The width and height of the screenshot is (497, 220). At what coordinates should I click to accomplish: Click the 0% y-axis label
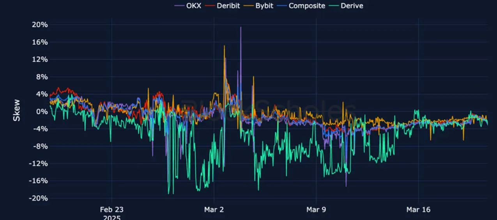(x=42, y=112)
